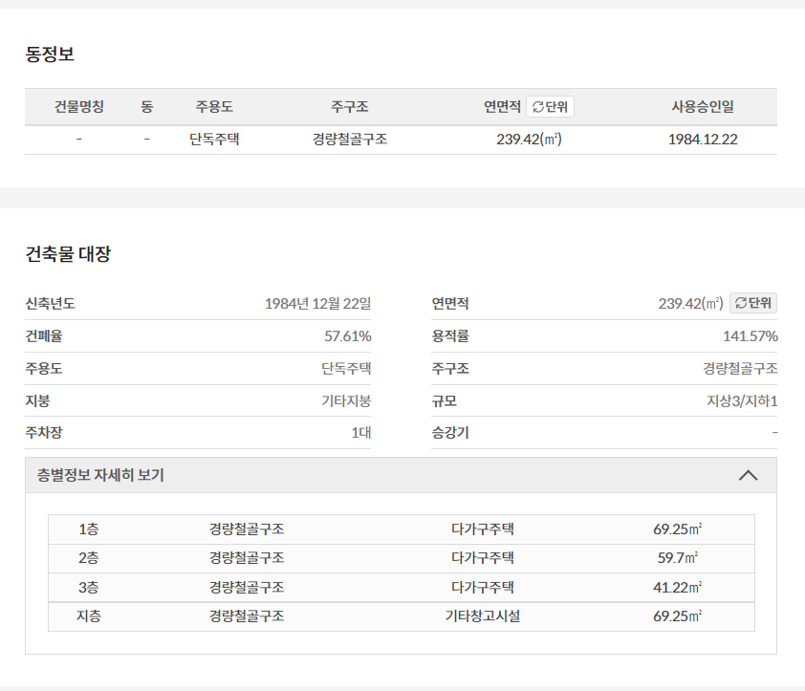Click the 경량철골구조 value beside 주구조 in 건축물 대장
Image resolution: width=805 pixels, height=691 pixels.
click(x=740, y=368)
